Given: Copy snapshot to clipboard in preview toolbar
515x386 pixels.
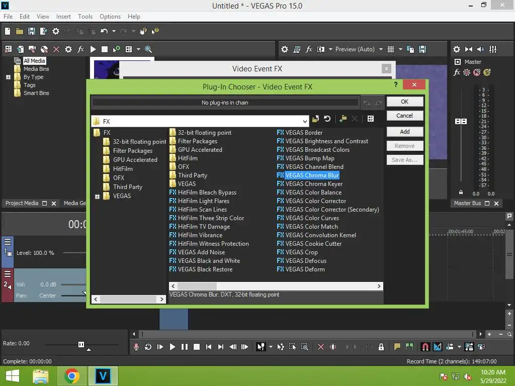Looking at the screenshot, I should (410, 49).
